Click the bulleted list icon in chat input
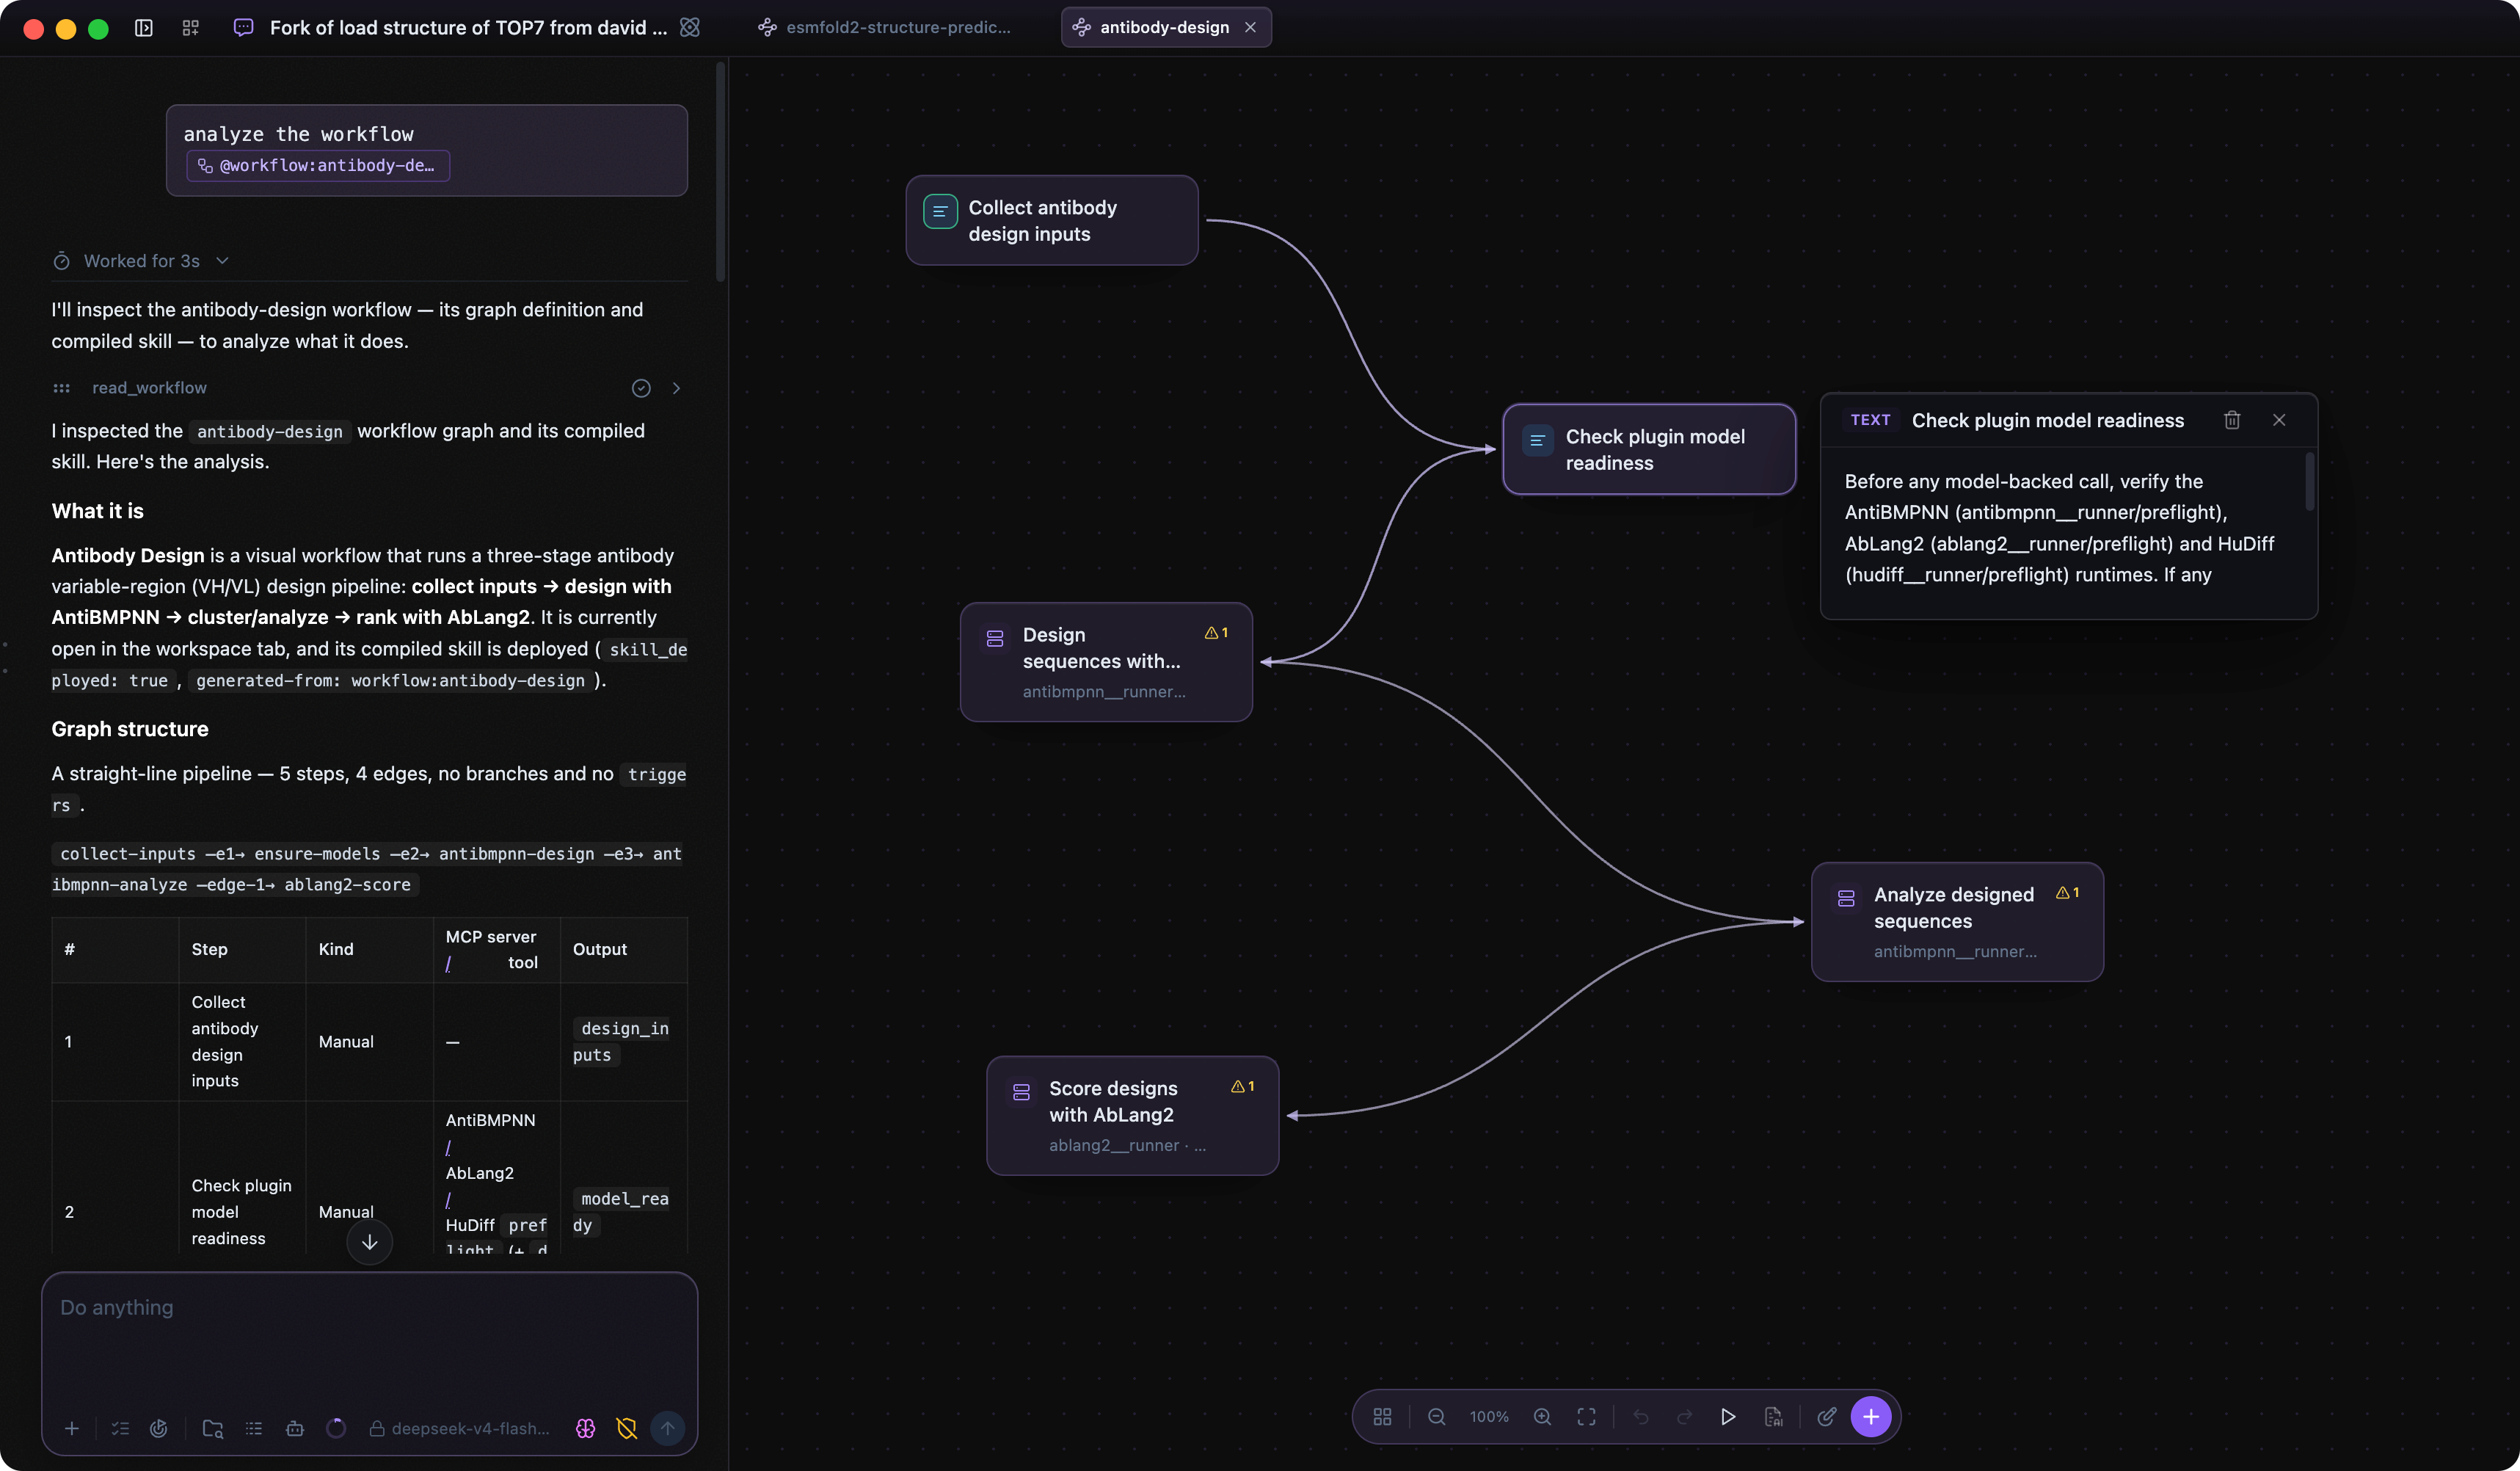Image resolution: width=2520 pixels, height=1471 pixels. pos(254,1429)
